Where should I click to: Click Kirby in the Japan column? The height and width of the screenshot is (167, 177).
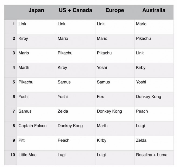[23, 39]
